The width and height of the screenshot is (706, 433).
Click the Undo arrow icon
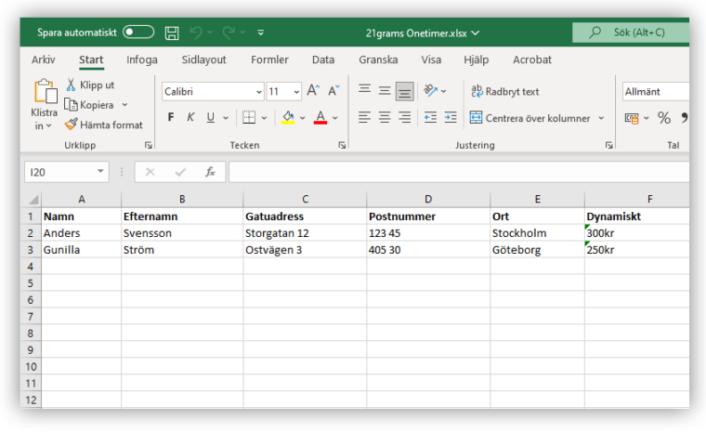(196, 33)
